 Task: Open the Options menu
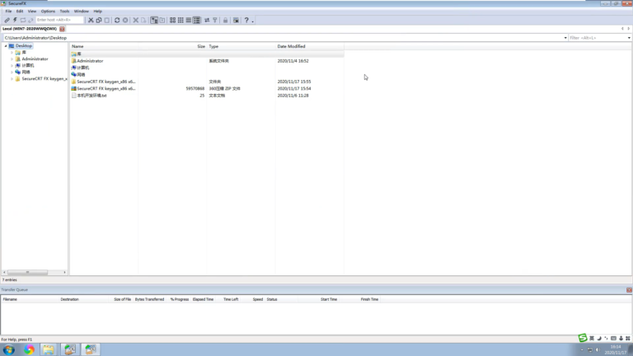tap(48, 12)
